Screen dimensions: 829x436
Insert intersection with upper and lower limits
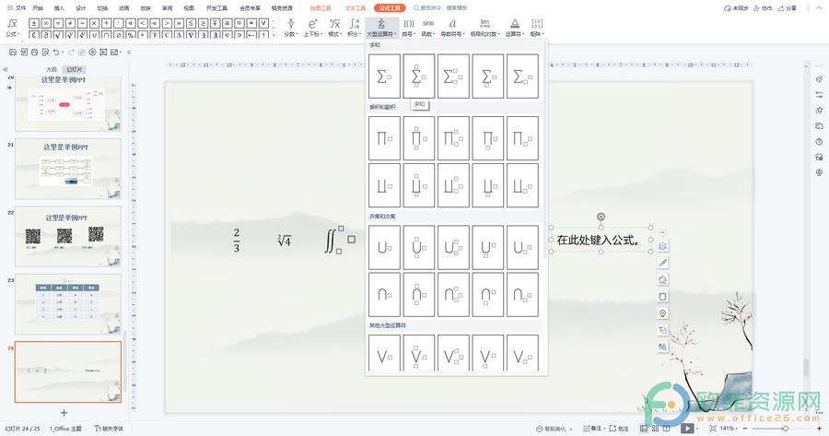pyautogui.click(x=419, y=294)
